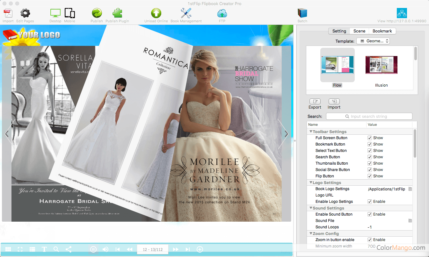Jump to last page of flipbook
This screenshot has height=257, width=429.
coord(188,249)
